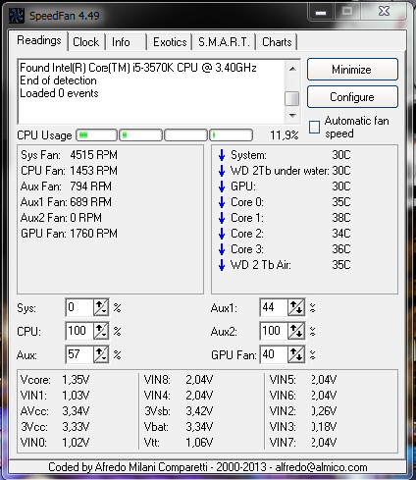Screen dimensions: 416x480
Task: Open the S.M.A.R.T. tab
Action: 225,42
